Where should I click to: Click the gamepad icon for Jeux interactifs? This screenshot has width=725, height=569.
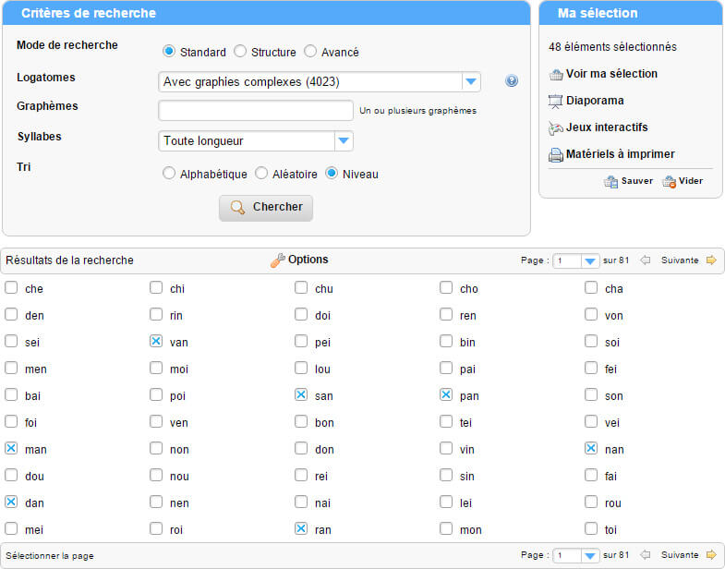pyautogui.click(x=555, y=127)
